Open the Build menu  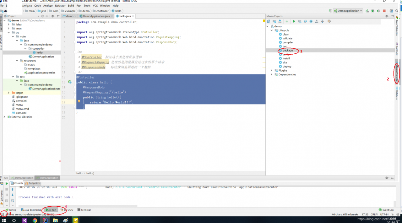(x=71, y=6)
